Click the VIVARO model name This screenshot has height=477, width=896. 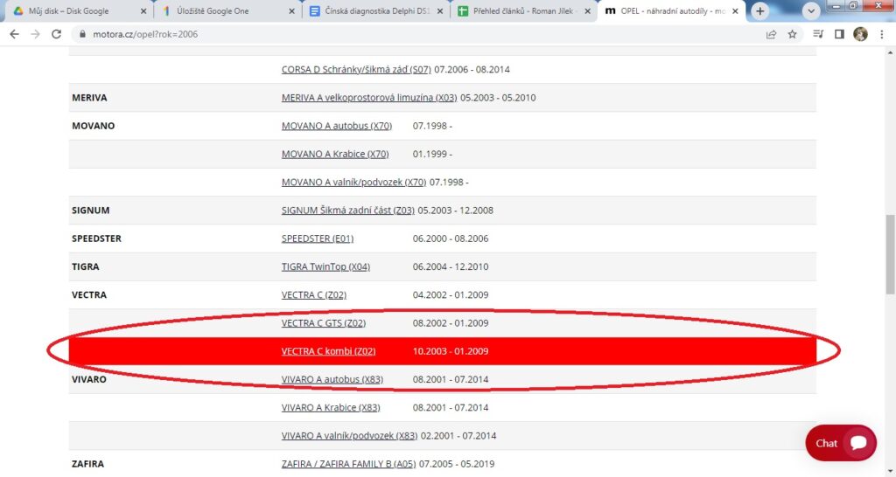coord(89,379)
